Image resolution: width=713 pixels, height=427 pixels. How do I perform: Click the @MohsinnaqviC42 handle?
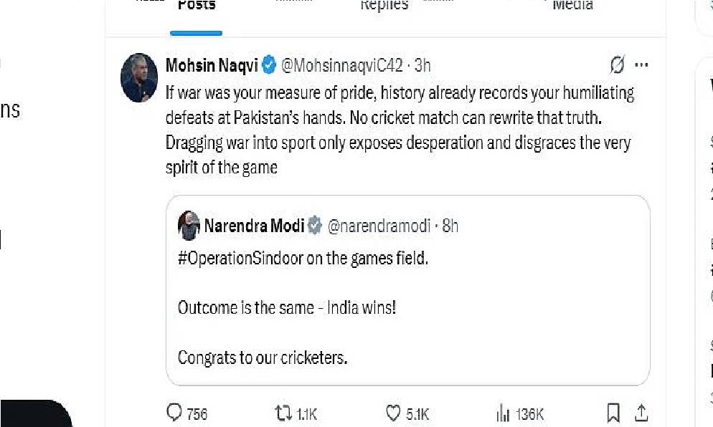(341, 66)
